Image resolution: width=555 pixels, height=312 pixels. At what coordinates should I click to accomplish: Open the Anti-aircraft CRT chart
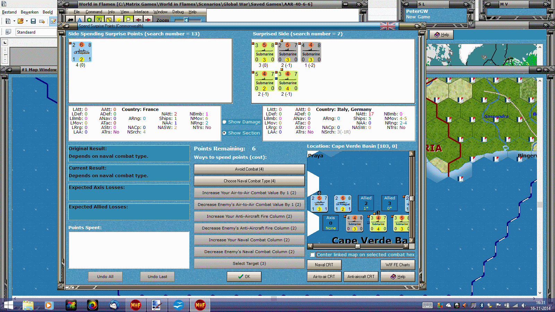[x=361, y=277]
